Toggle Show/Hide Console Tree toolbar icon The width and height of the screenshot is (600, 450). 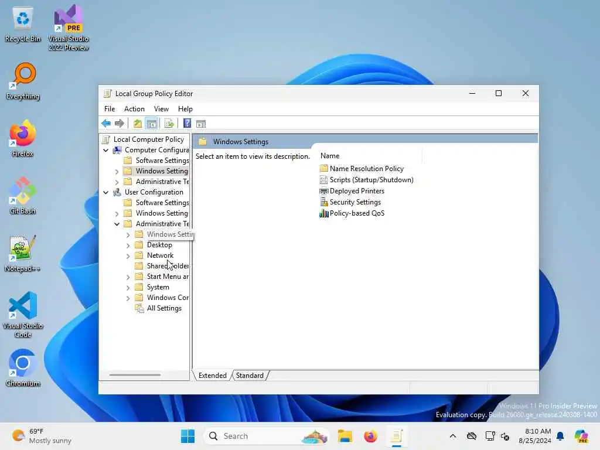click(x=152, y=124)
